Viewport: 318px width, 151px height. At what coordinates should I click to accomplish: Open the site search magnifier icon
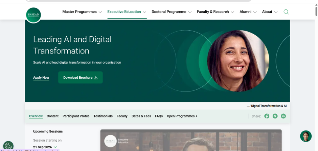tap(286, 12)
